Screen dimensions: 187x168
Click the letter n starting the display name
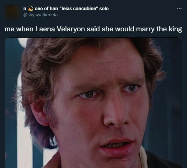coord(25,8)
